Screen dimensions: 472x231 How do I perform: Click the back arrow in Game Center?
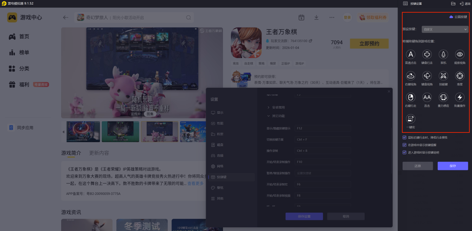pos(66,17)
